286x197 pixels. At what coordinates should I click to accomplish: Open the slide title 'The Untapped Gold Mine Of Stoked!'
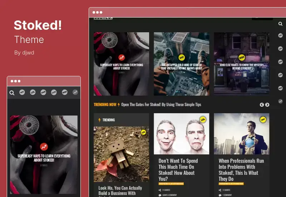click(182, 67)
